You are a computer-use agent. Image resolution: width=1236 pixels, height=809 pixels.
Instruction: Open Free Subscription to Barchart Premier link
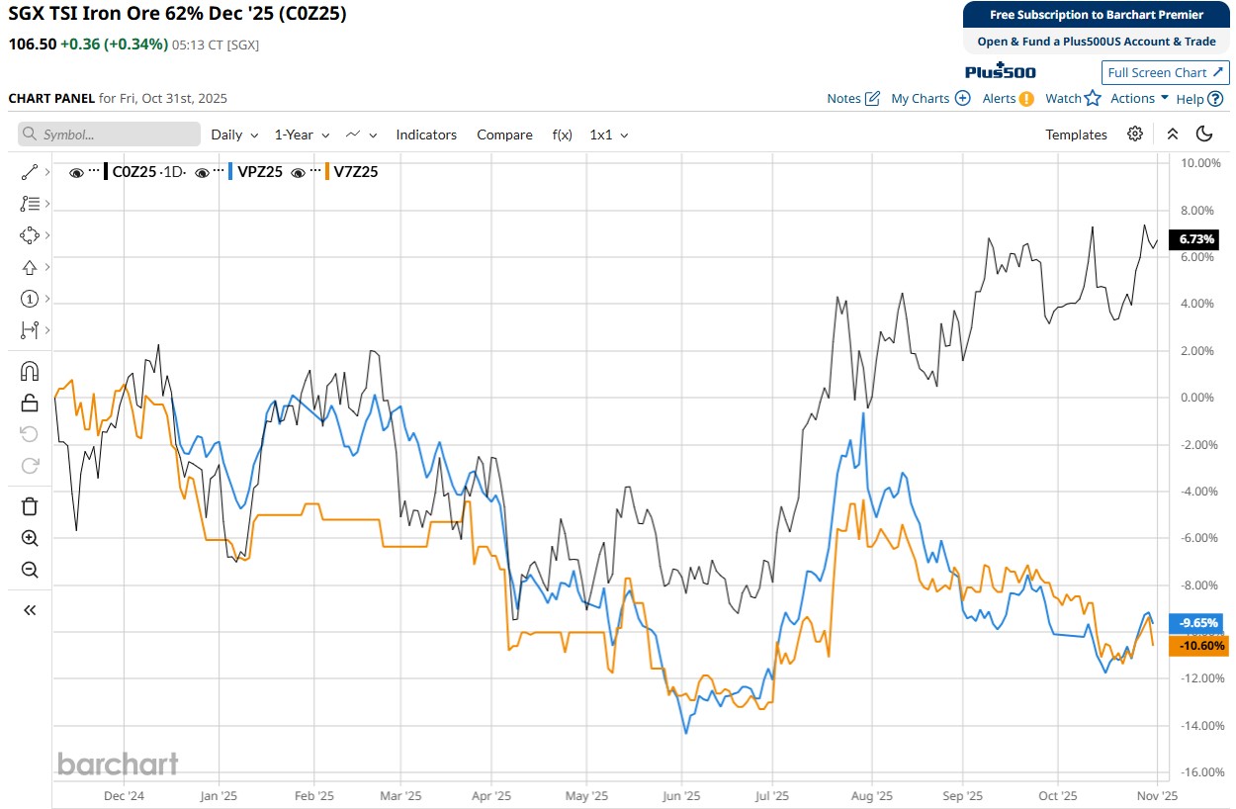click(1097, 15)
